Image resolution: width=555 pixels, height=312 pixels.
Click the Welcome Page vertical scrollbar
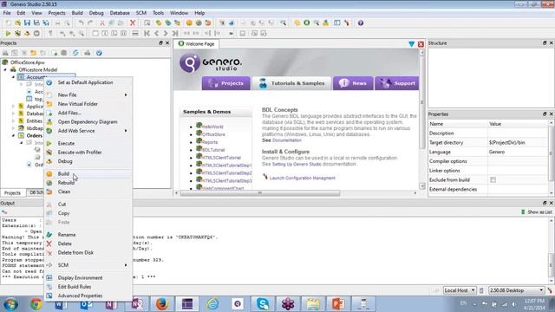[x=422, y=102]
